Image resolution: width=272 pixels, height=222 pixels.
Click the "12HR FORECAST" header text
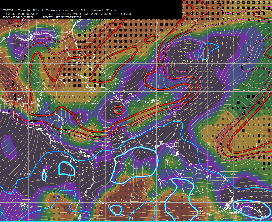(x=21, y=14)
